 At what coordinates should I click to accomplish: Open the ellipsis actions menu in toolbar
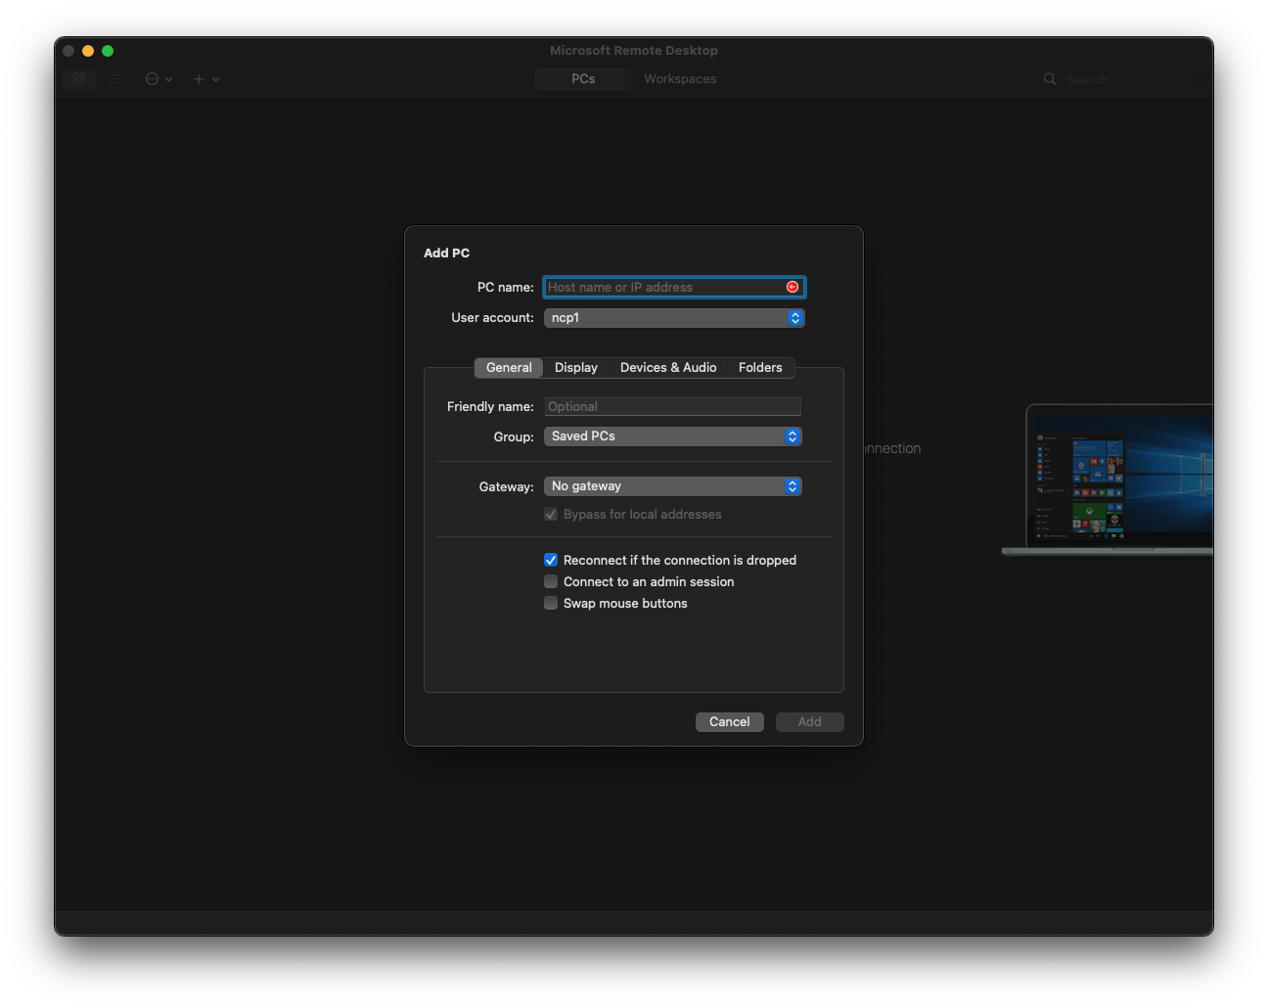(x=158, y=79)
